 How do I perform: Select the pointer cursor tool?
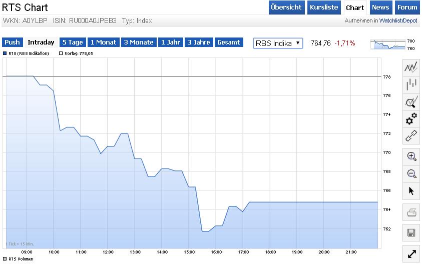click(411, 190)
